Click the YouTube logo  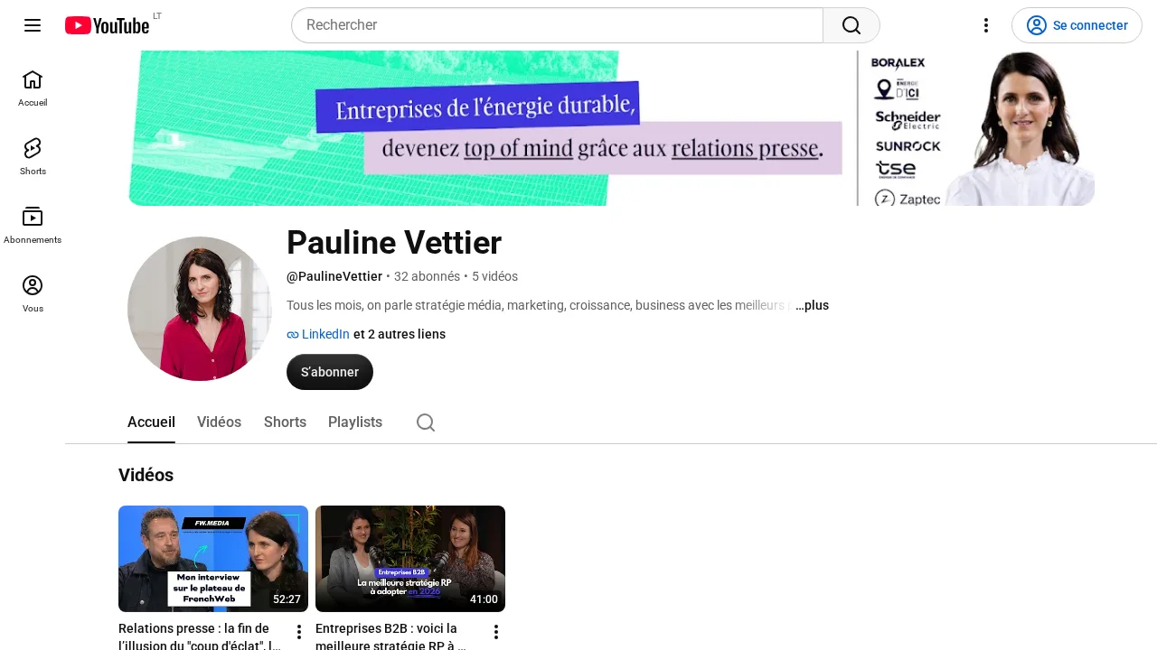click(107, 25)
